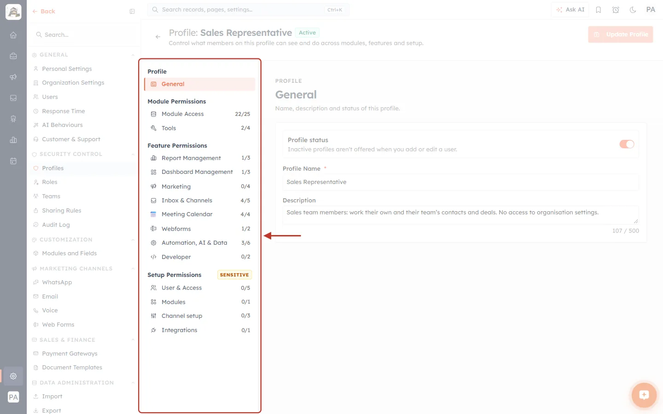The width and height of the screenshot is (663, 414).
Task: Click the Profile Name input field
Action: tap(460, 182)
